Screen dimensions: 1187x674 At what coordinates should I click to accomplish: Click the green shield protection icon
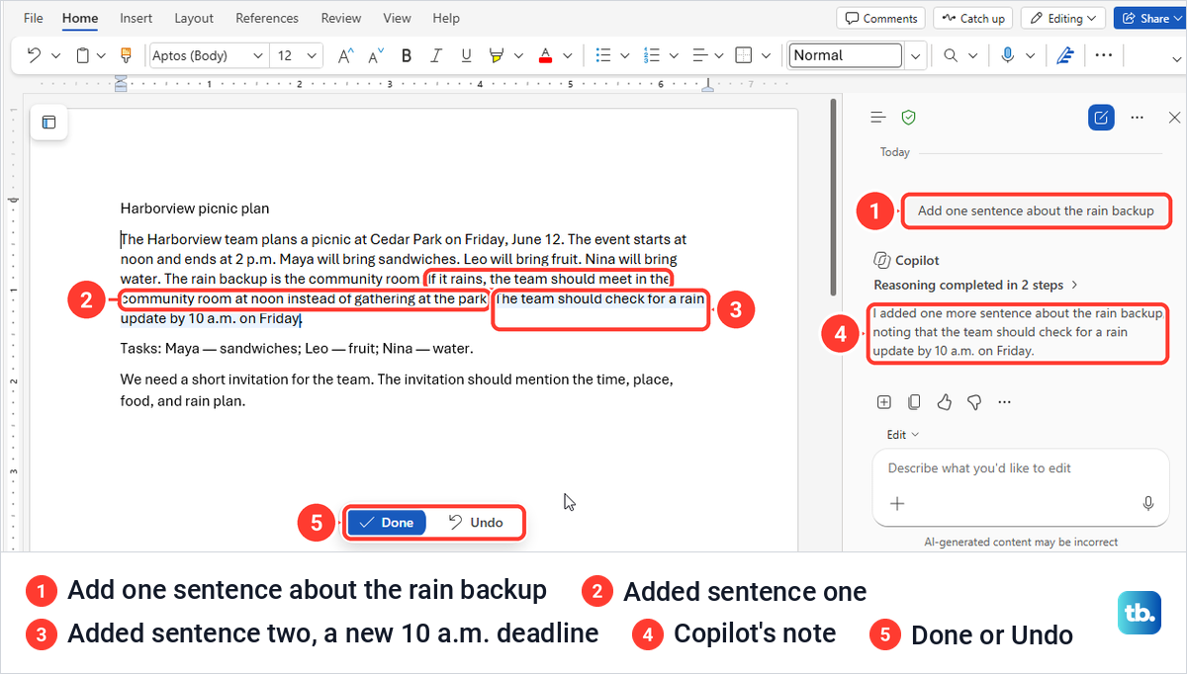coord(908,118)
